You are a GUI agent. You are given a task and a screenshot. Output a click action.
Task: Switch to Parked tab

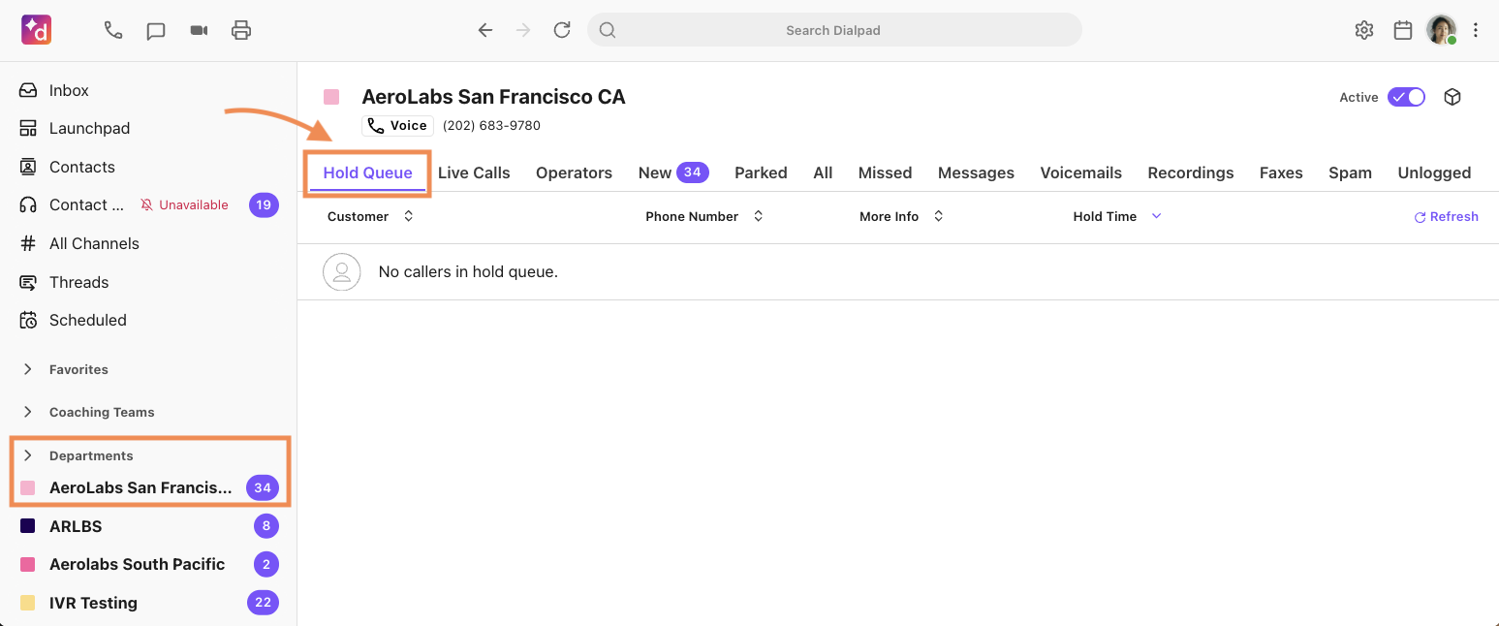coord(761,172)
